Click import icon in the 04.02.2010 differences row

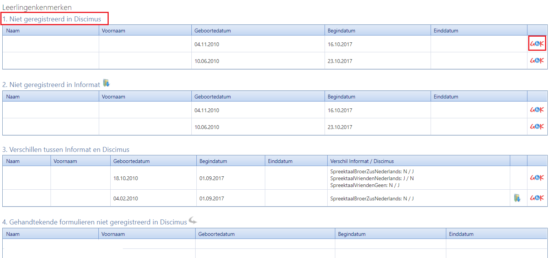coord(517,198)
